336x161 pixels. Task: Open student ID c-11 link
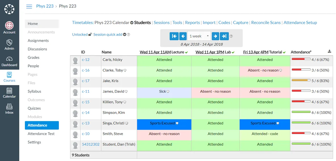pos(86,91)
